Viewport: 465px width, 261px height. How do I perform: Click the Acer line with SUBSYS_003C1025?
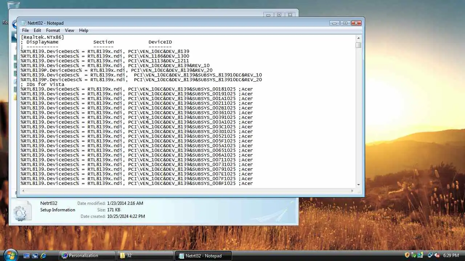click(137, 127)
